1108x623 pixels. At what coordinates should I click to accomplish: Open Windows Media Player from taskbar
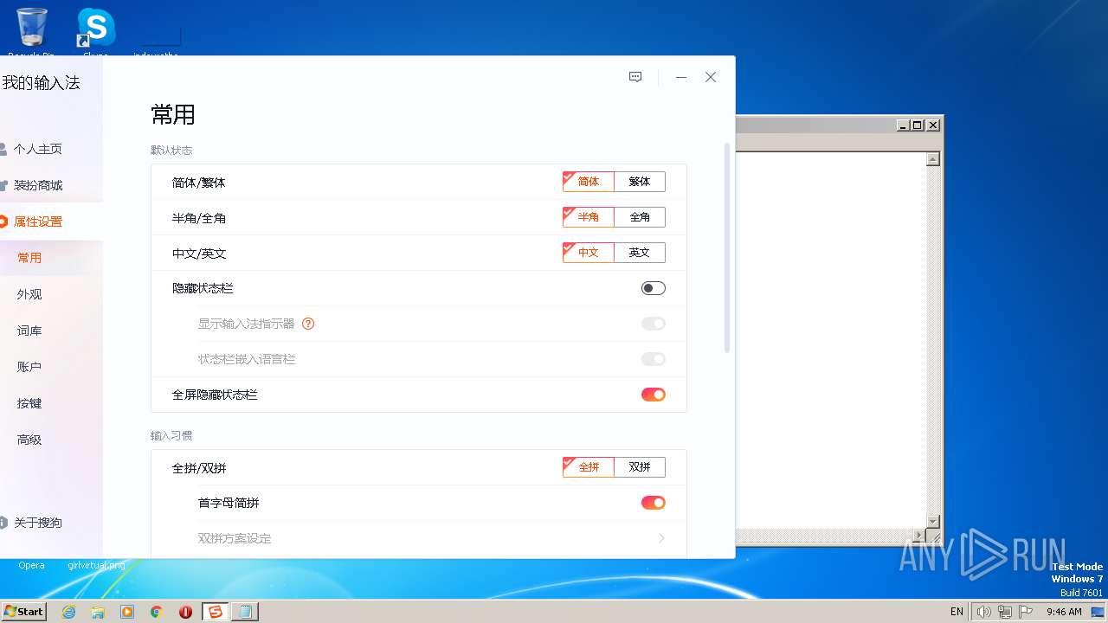tap(127, 612)
